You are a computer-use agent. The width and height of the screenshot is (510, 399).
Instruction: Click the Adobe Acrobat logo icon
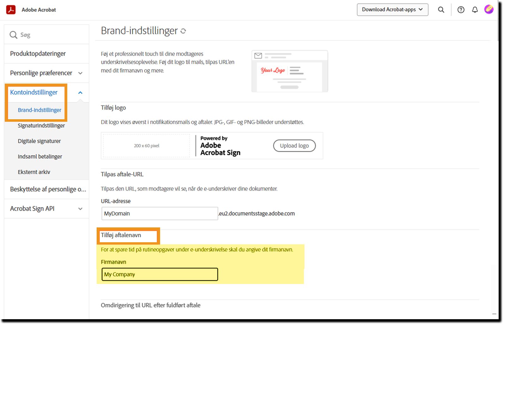click(x=11, y=10)
